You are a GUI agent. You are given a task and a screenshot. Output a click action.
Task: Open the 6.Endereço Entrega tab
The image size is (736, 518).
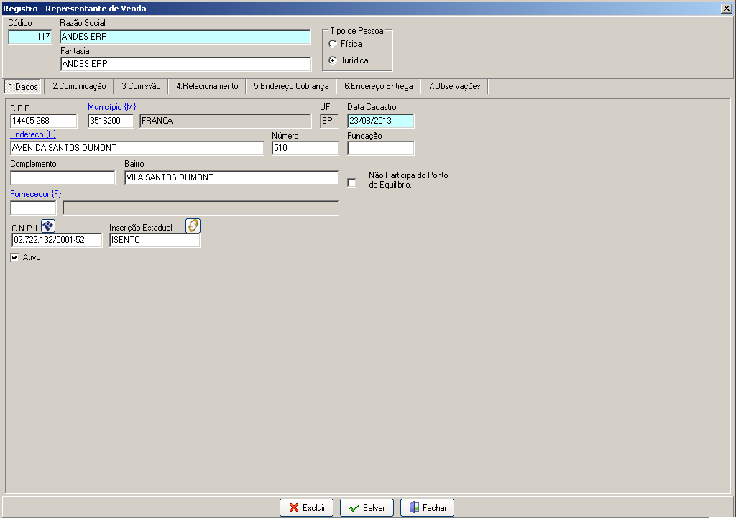(x=378, y=86)
